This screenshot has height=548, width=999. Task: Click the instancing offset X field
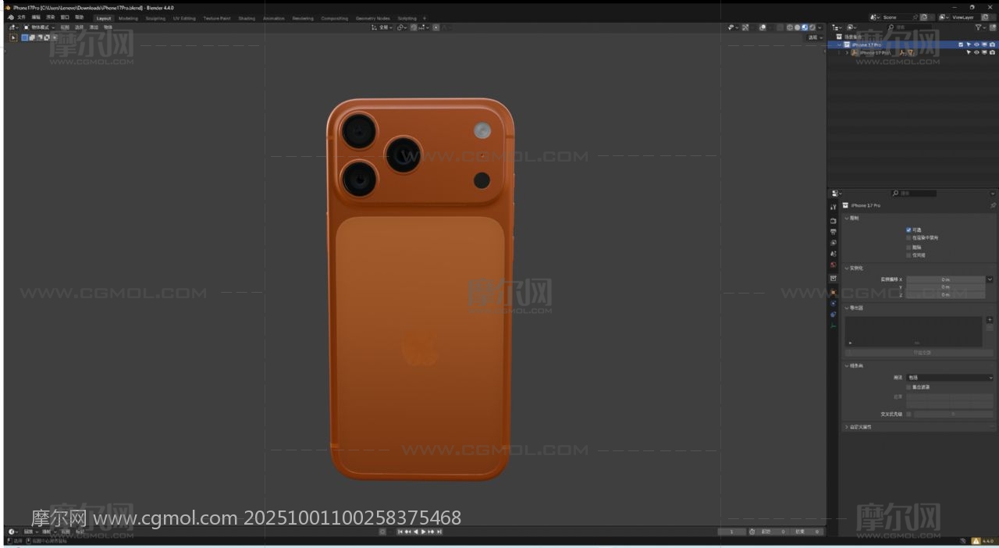pyautogui.click(x=945, y=279)
